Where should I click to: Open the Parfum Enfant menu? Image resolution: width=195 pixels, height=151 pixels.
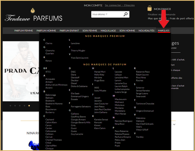69,31
